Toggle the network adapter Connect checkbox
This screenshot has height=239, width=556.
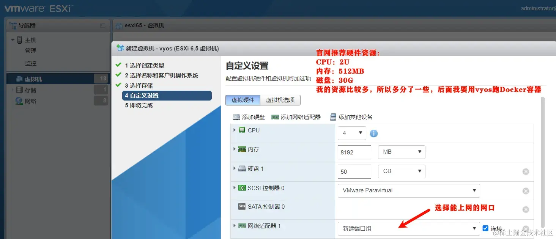click(x=485, y=228)
